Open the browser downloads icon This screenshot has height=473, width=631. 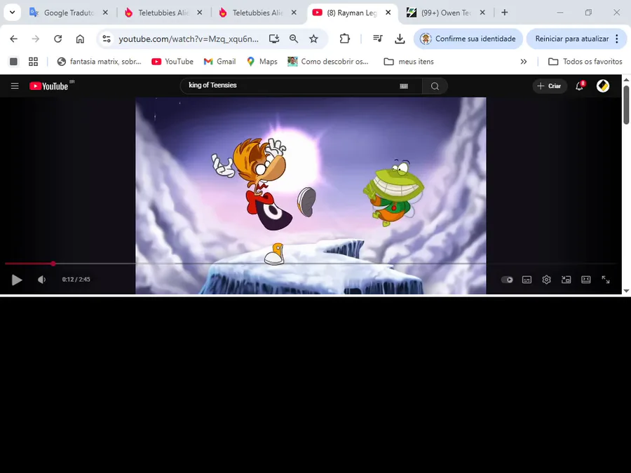pos(400,39)
